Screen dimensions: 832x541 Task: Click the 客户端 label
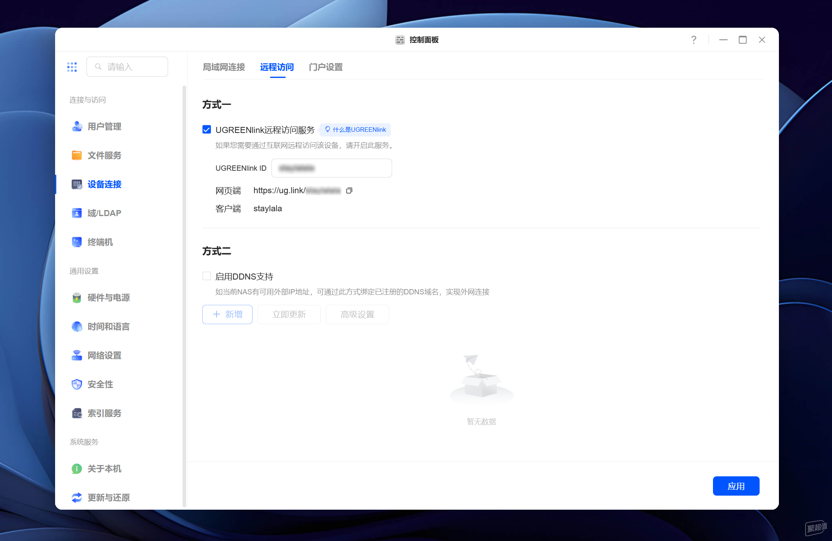[x=228, y=208]
